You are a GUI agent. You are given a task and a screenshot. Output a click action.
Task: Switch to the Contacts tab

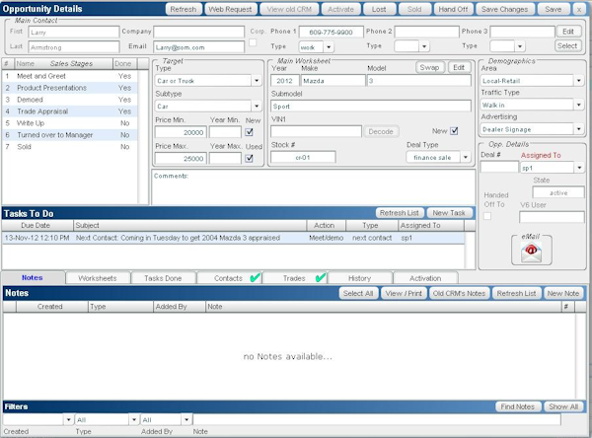click(229, 278)
